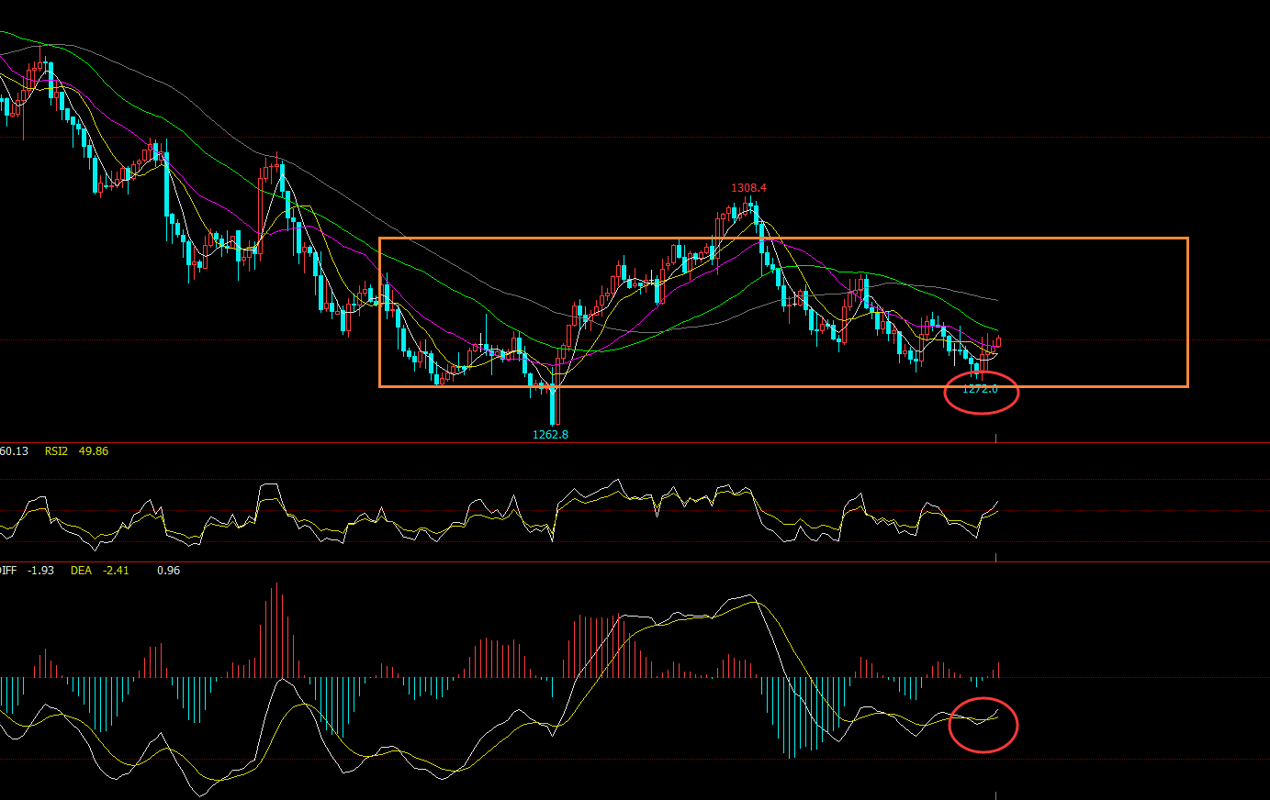Click the 1308.4 high price label
The height and width of the screenshot is (800, 1270).
point(748,188)
